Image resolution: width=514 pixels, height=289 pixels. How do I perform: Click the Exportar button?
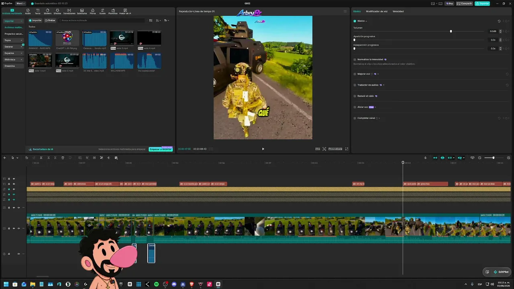(482, 4)
